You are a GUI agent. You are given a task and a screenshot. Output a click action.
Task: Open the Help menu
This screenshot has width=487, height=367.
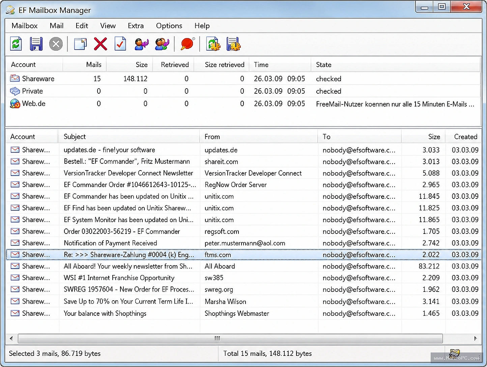202,26
